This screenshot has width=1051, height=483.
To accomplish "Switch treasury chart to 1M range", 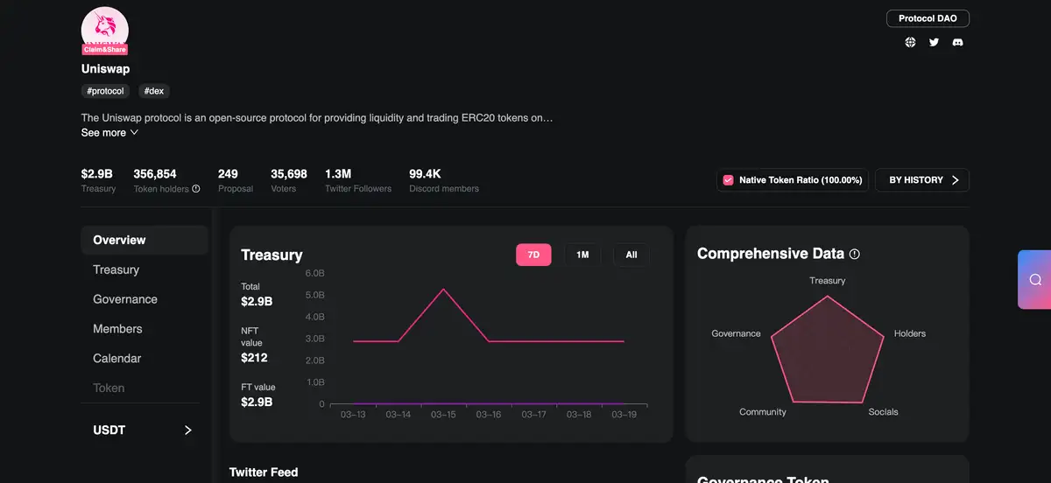I will click(582, 255).
